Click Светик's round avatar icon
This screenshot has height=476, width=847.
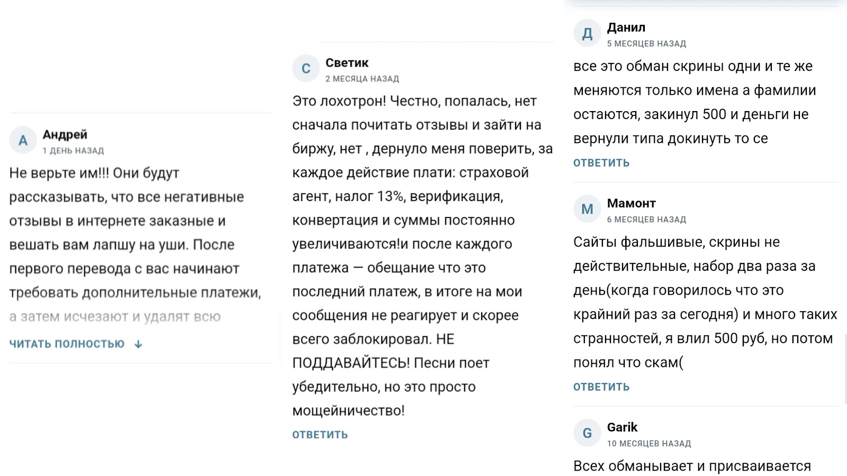coord(306,68)
